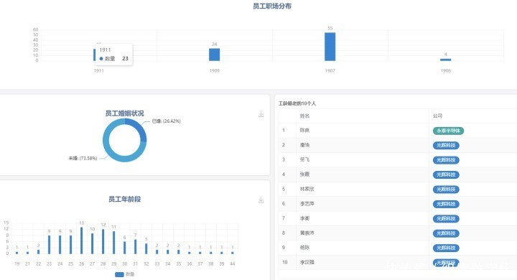
Task: Click the age 27 bar with value 10
Action: [x=93, y=243]
